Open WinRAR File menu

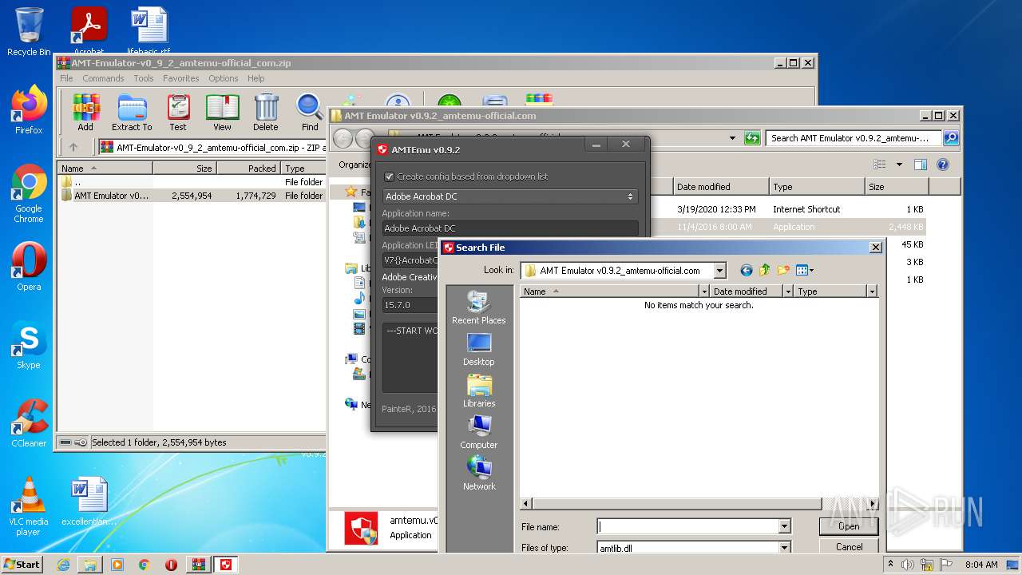(66, 78)
